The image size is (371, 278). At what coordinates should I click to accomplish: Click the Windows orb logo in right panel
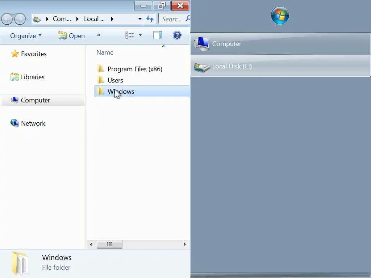click(280, 15)
